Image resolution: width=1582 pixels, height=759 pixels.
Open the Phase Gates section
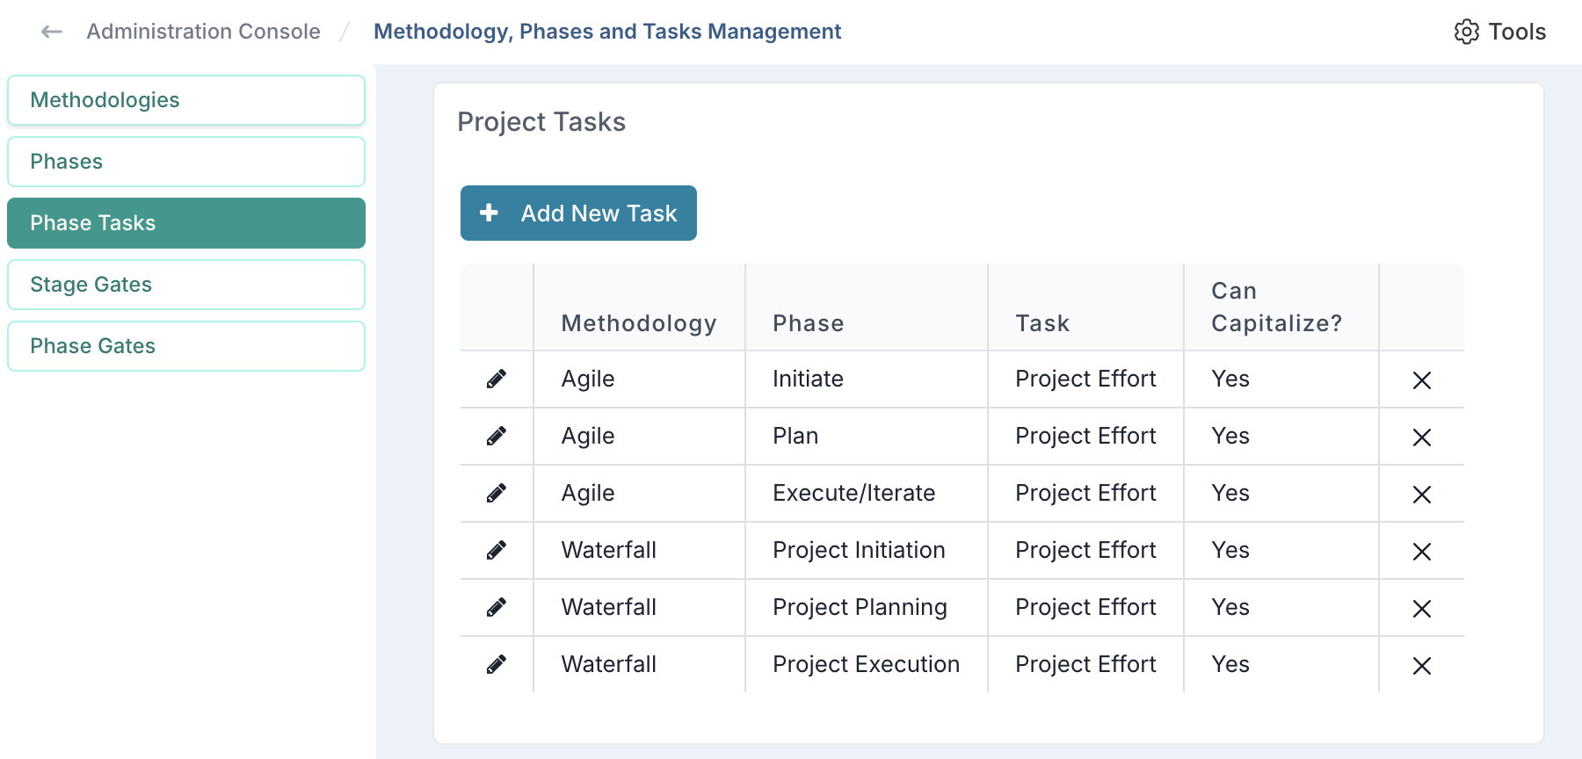(186, 346)
